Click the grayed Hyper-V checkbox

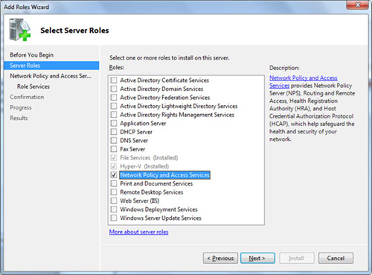[114, 166]
